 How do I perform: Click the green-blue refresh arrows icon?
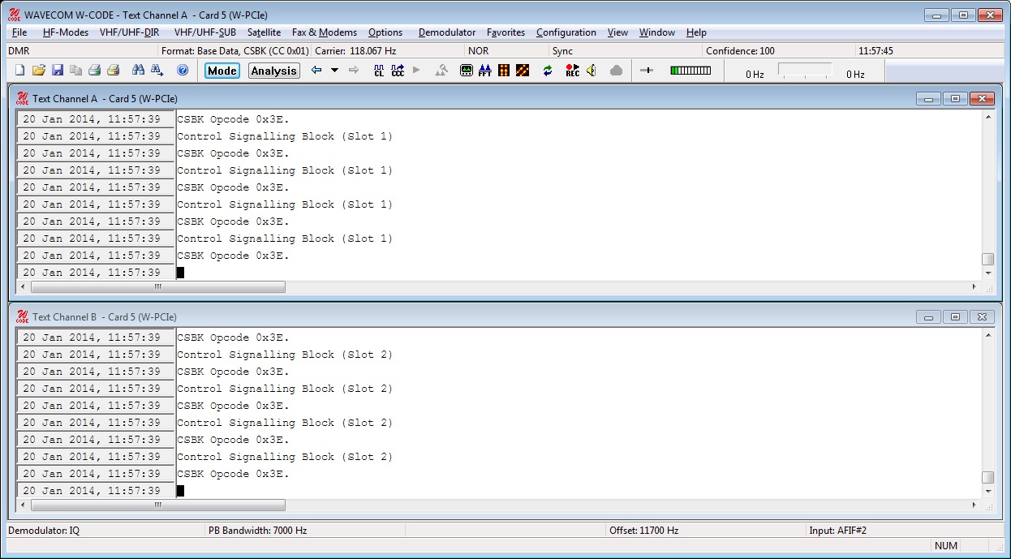click(548, 71)
